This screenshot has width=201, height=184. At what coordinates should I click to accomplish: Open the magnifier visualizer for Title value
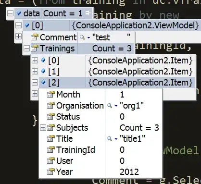pyautogui.click(x=110, y=139)
